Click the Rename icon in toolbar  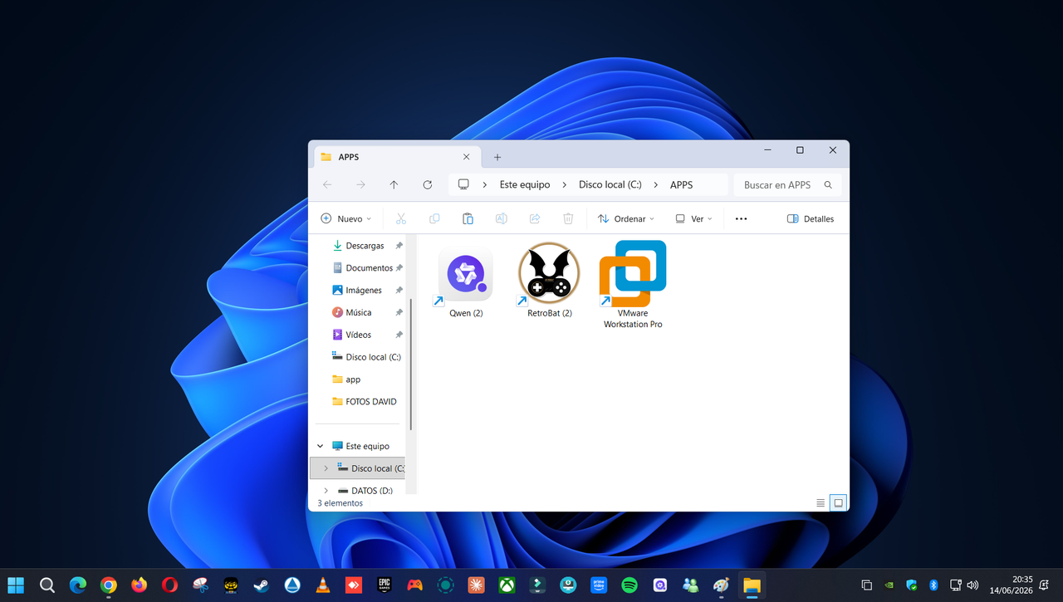pyautogui.click(x=502, y=218)
